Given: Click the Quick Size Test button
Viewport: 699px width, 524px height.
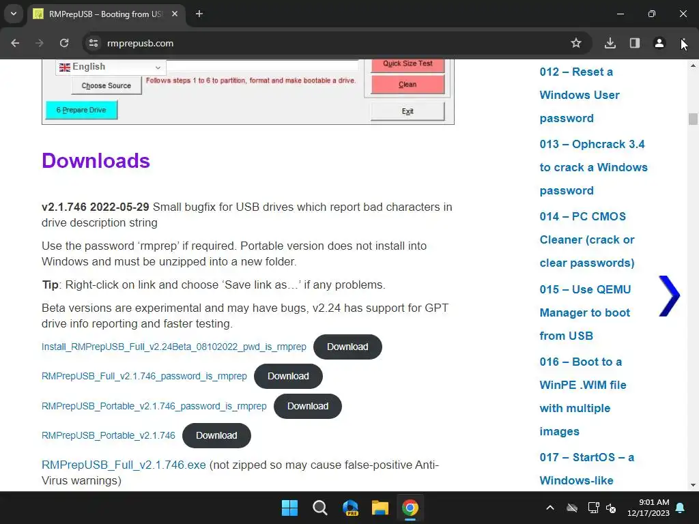Looking at the screenshot, I should point(408,64).
